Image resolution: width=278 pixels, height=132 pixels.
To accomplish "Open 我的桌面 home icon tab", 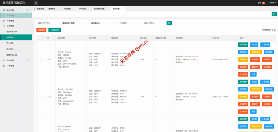I will pos(39,9).
